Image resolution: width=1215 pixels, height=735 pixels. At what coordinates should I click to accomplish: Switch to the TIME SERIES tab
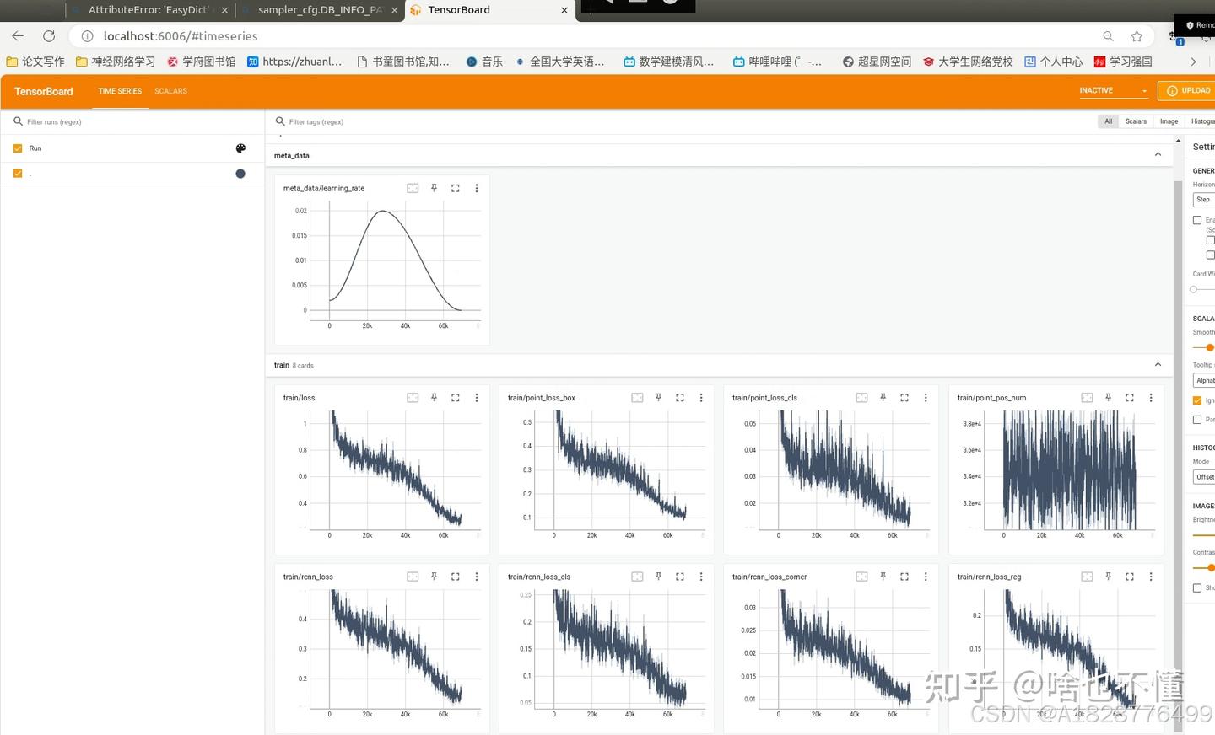tap(120, 91)
